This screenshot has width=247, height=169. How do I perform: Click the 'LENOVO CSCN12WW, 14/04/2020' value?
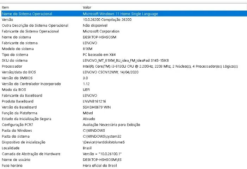click(110, 72)
